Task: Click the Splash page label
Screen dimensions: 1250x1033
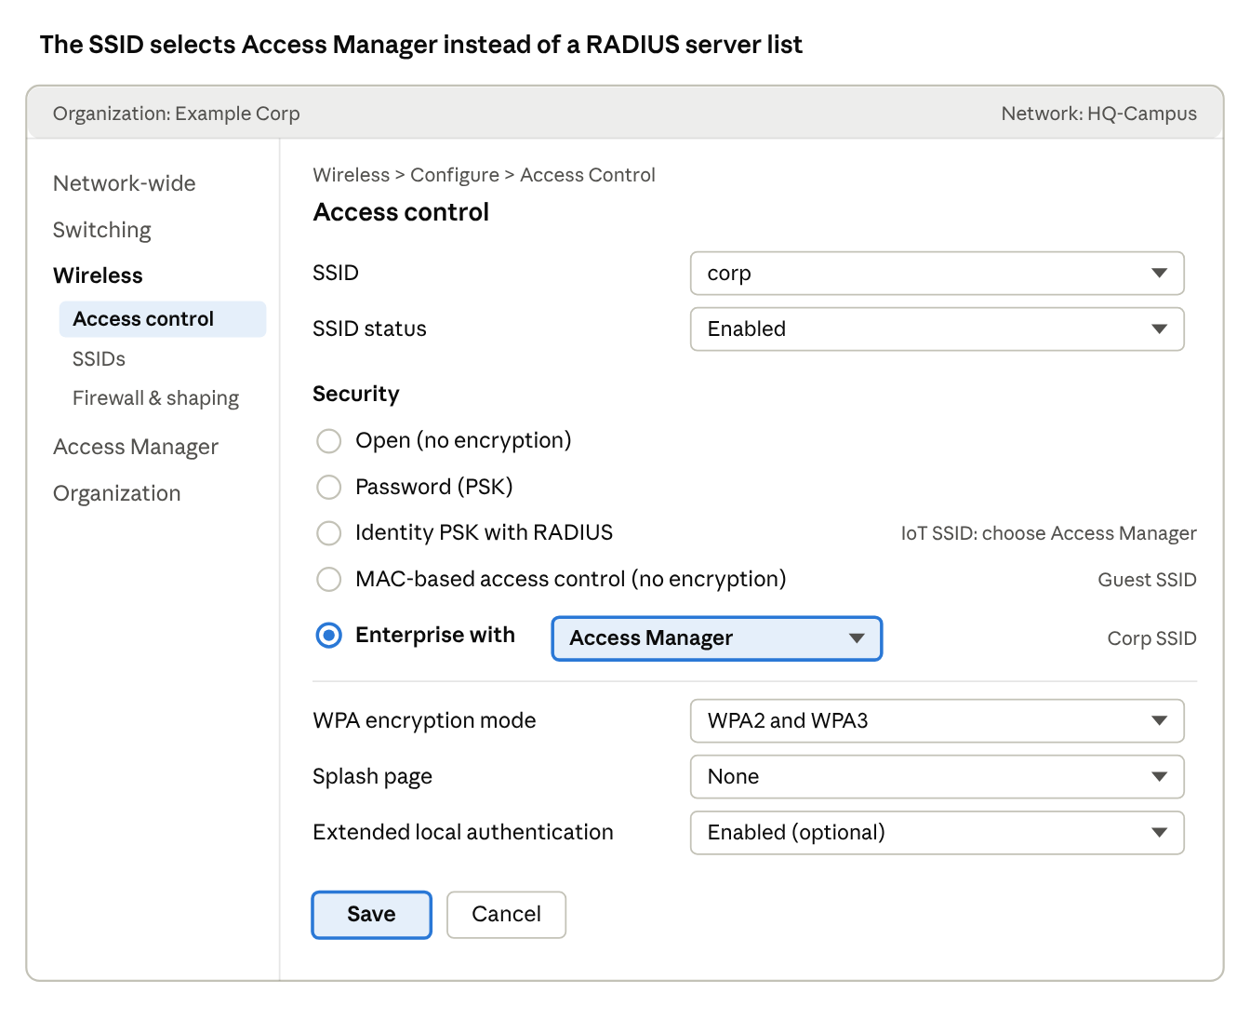Action: click(372, 776)
